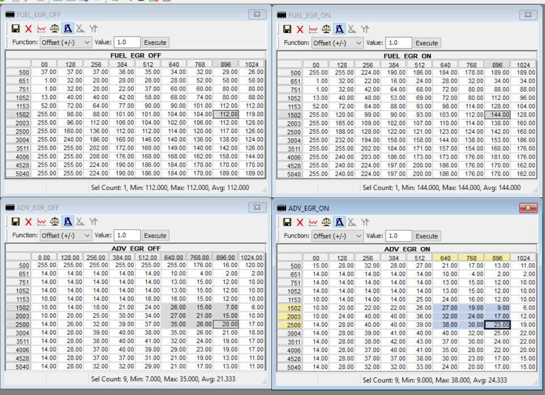Toggle the highlighted compass icon in ADV_EGR_ON toolbar
This screenshot has width=545, height=395.
[339, 222]
